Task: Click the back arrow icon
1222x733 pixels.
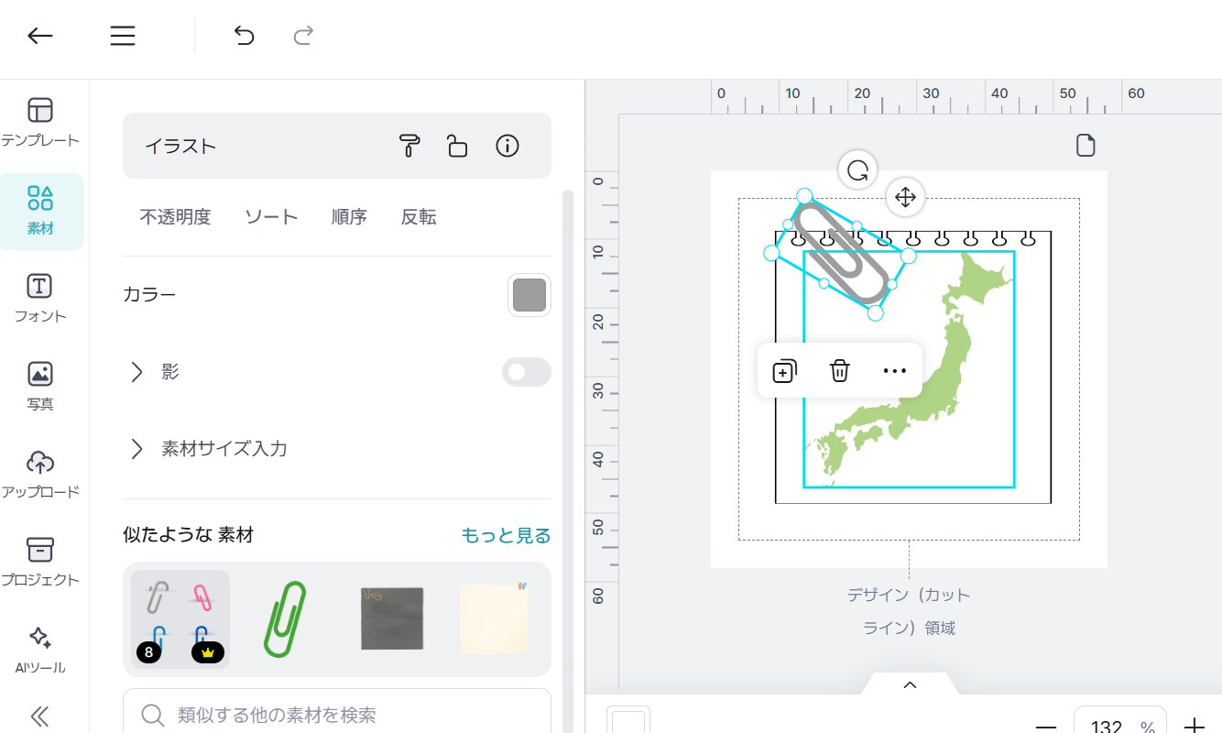Action: pos(40,36)
